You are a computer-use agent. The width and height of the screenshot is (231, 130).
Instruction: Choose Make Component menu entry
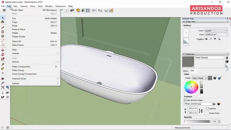[x=35, y=66]
